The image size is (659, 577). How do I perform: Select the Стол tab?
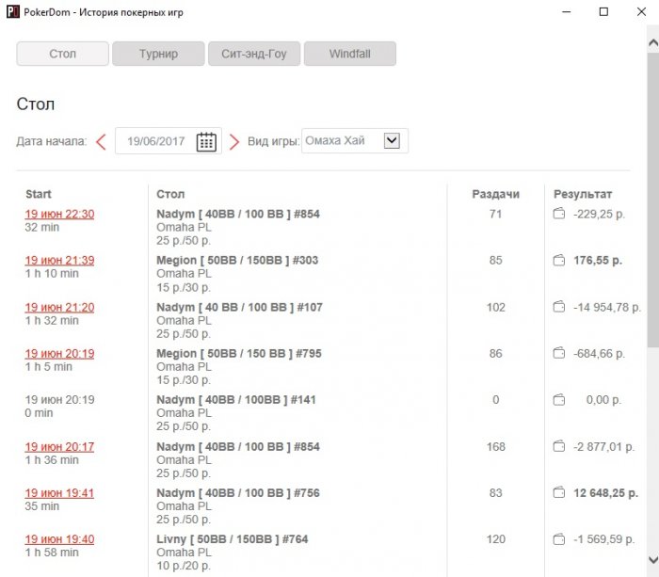(x=63, y=54)
